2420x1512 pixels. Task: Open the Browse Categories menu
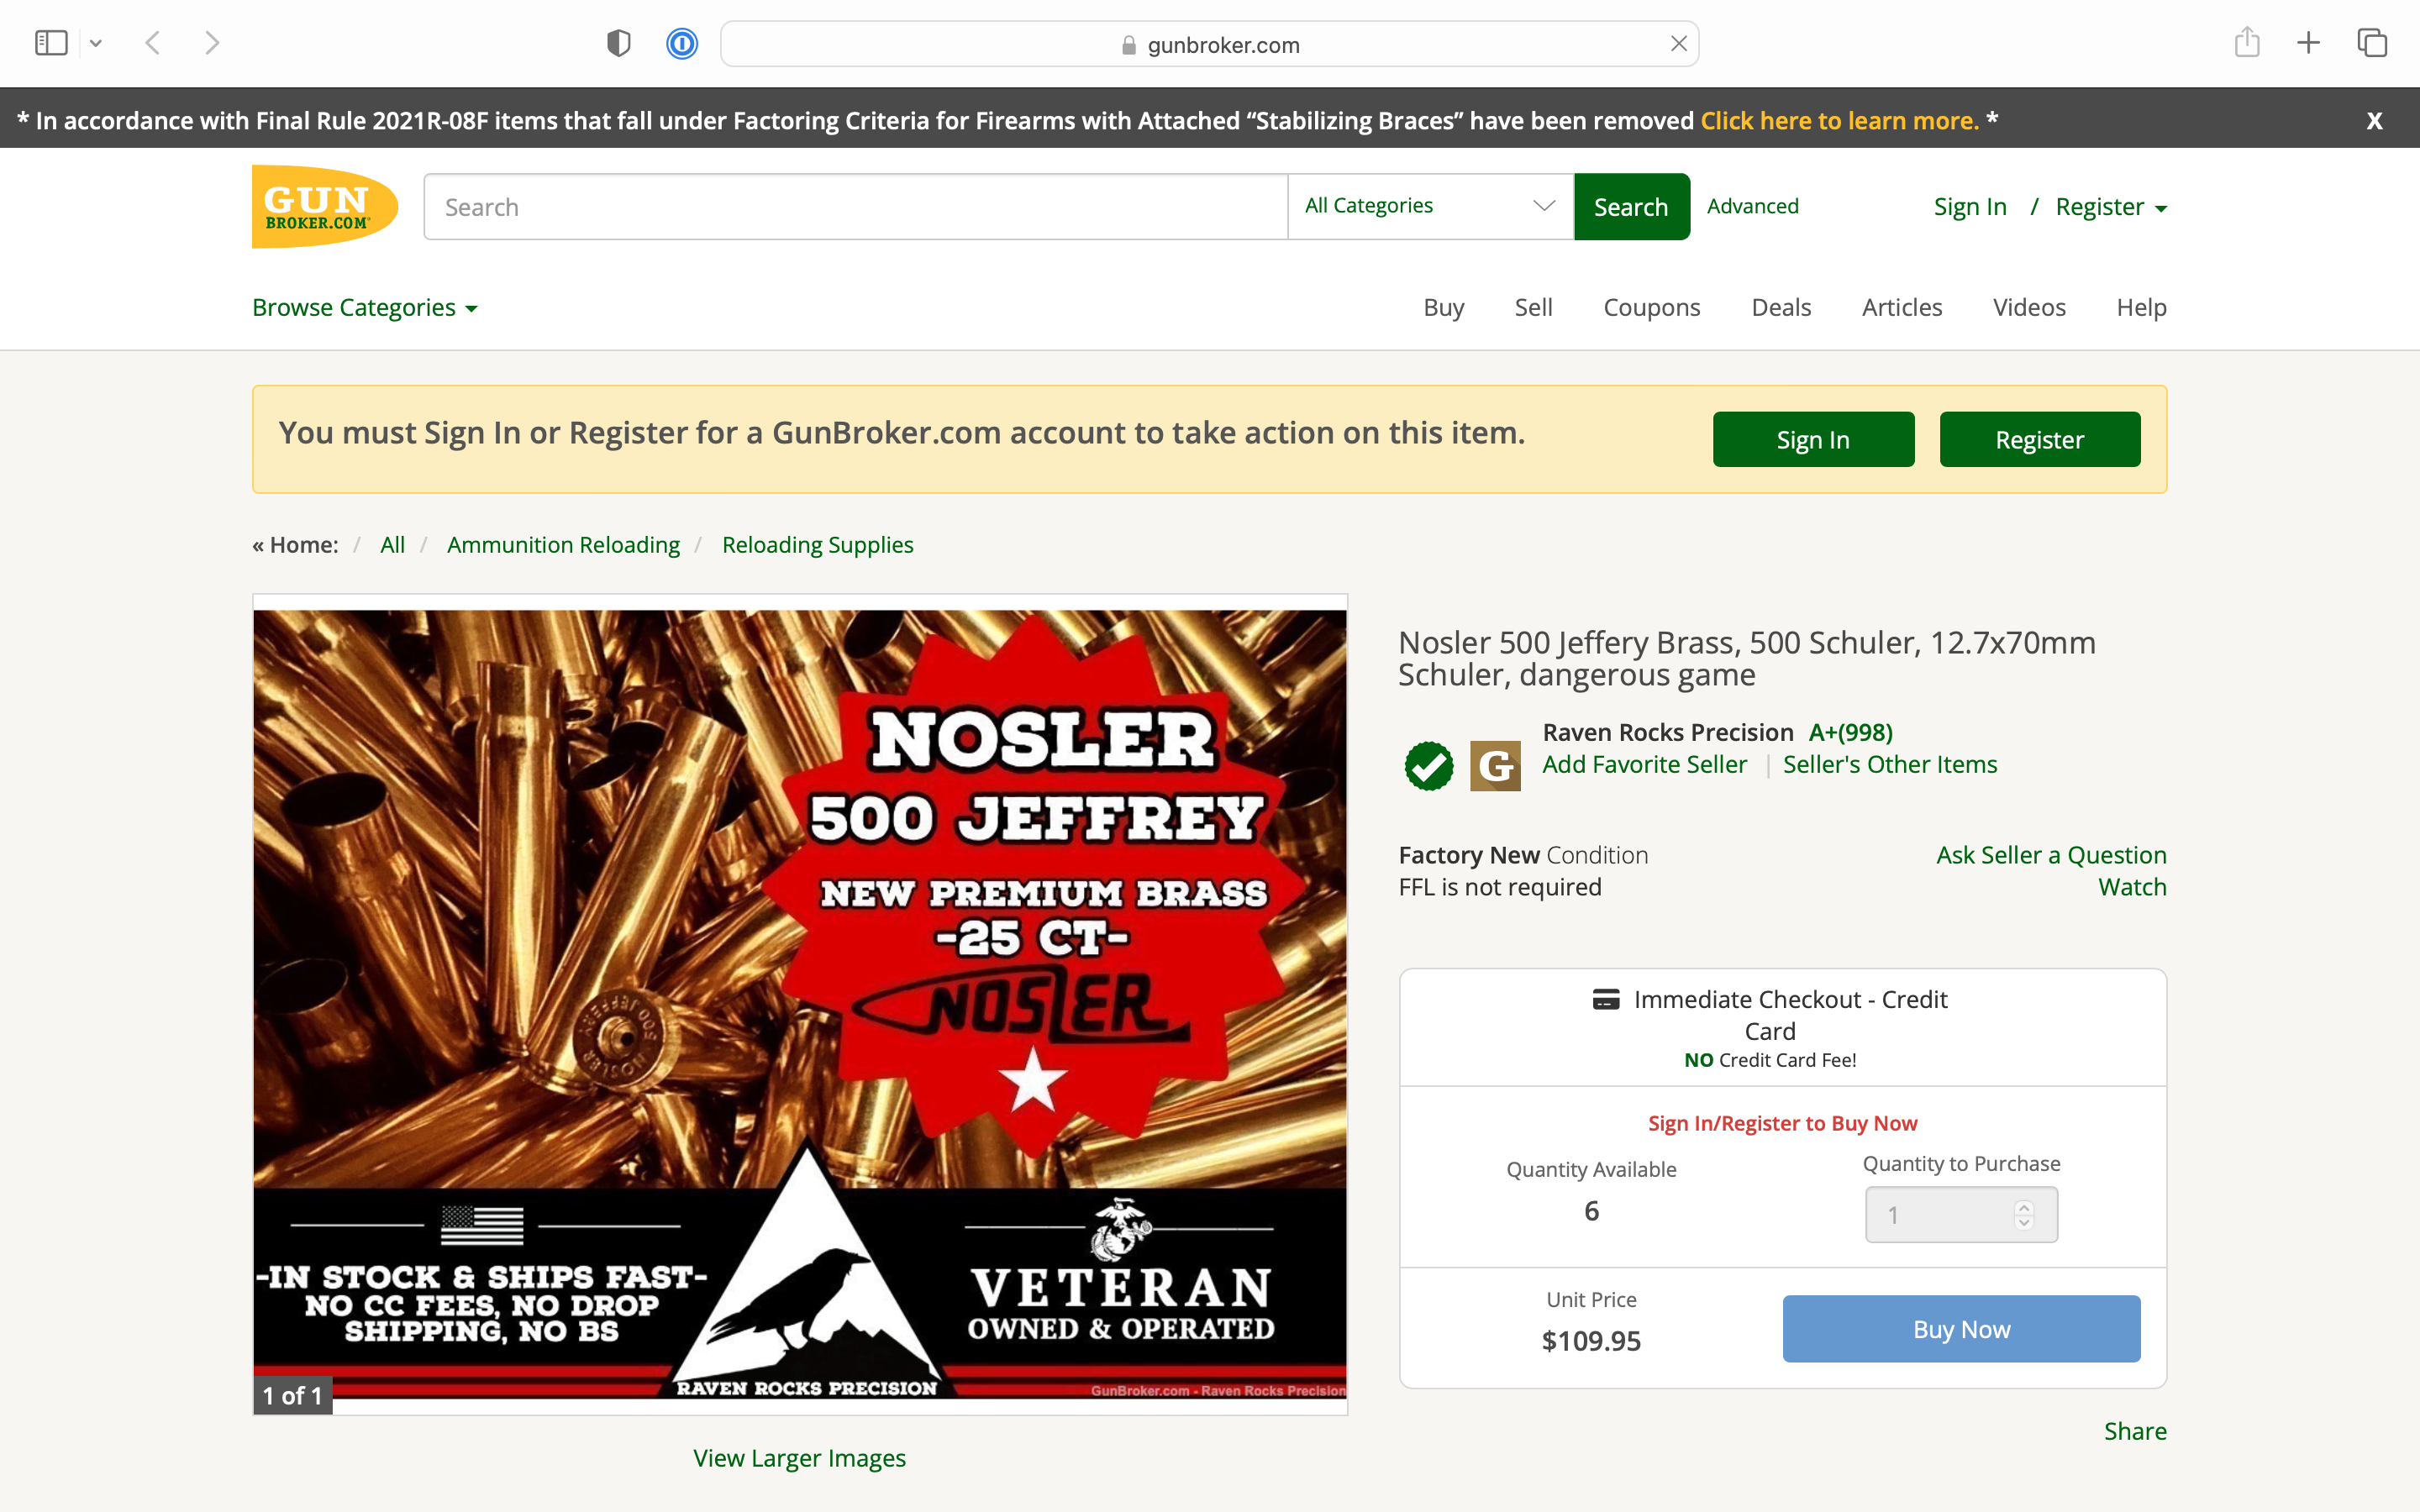tap(365, 307)
